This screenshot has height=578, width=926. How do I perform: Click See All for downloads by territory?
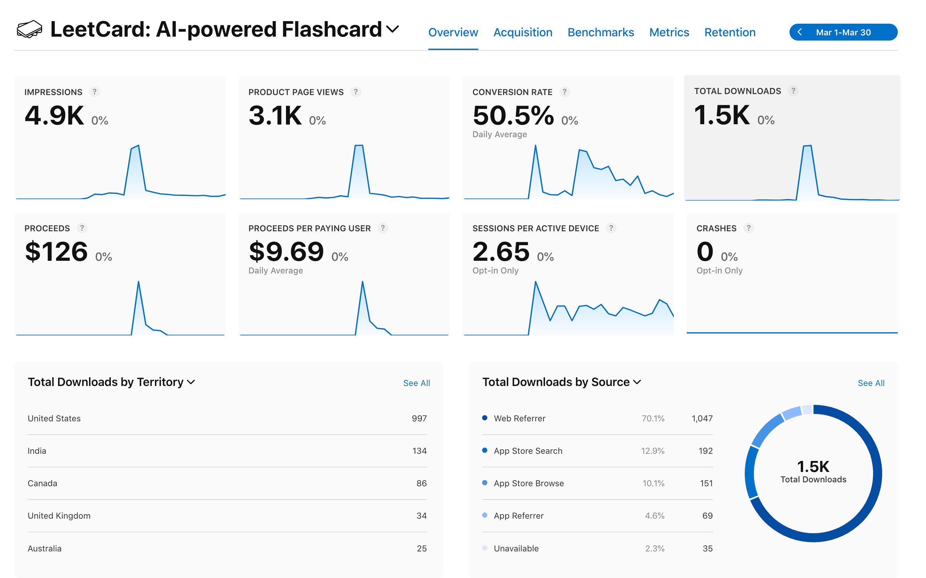coord(416,383)
